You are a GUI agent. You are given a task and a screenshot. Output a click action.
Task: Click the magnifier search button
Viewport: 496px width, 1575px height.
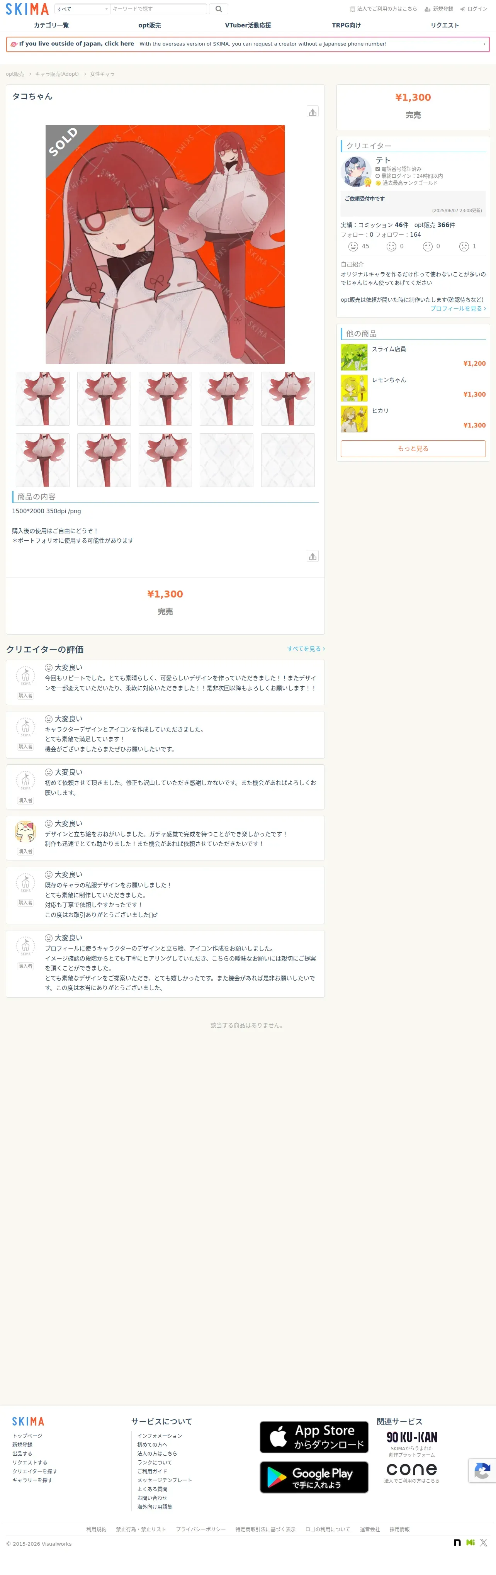218,9
